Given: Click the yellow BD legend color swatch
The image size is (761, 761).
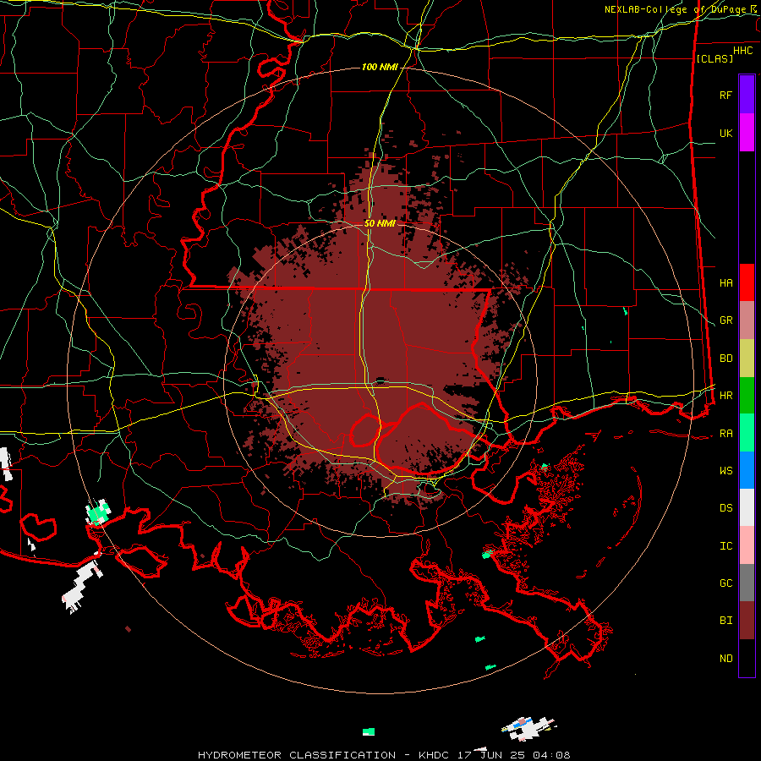Looking at the screenshot, I should tap(747, 358).
